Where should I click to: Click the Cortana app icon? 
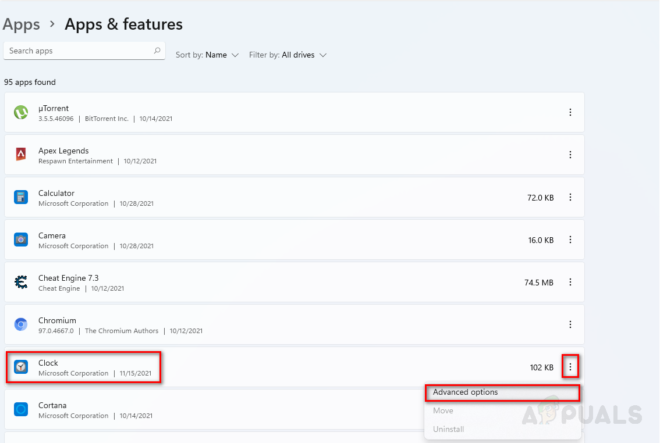tap(21, 409)
